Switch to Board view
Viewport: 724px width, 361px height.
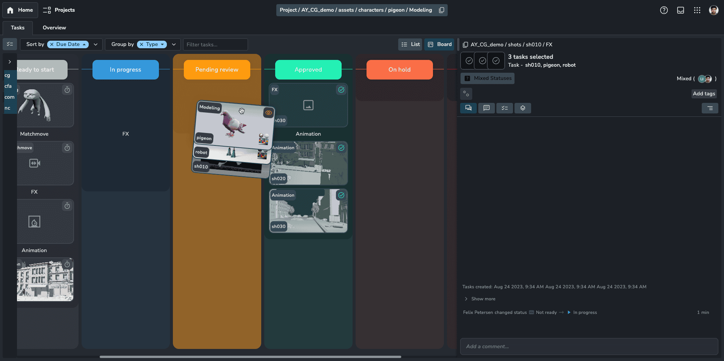(439, 44)
